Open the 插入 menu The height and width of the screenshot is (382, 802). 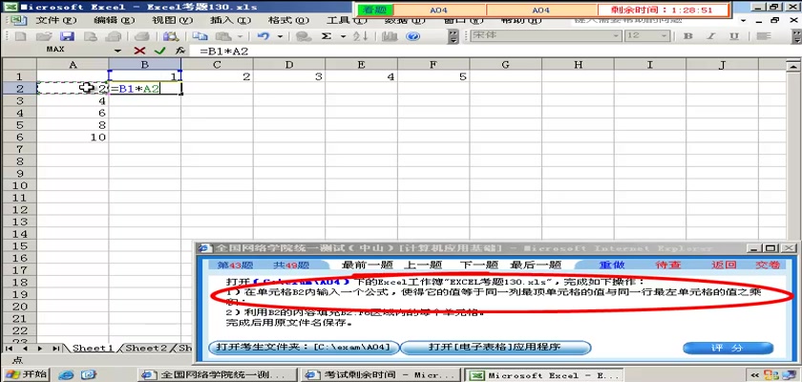coord(231,20)
